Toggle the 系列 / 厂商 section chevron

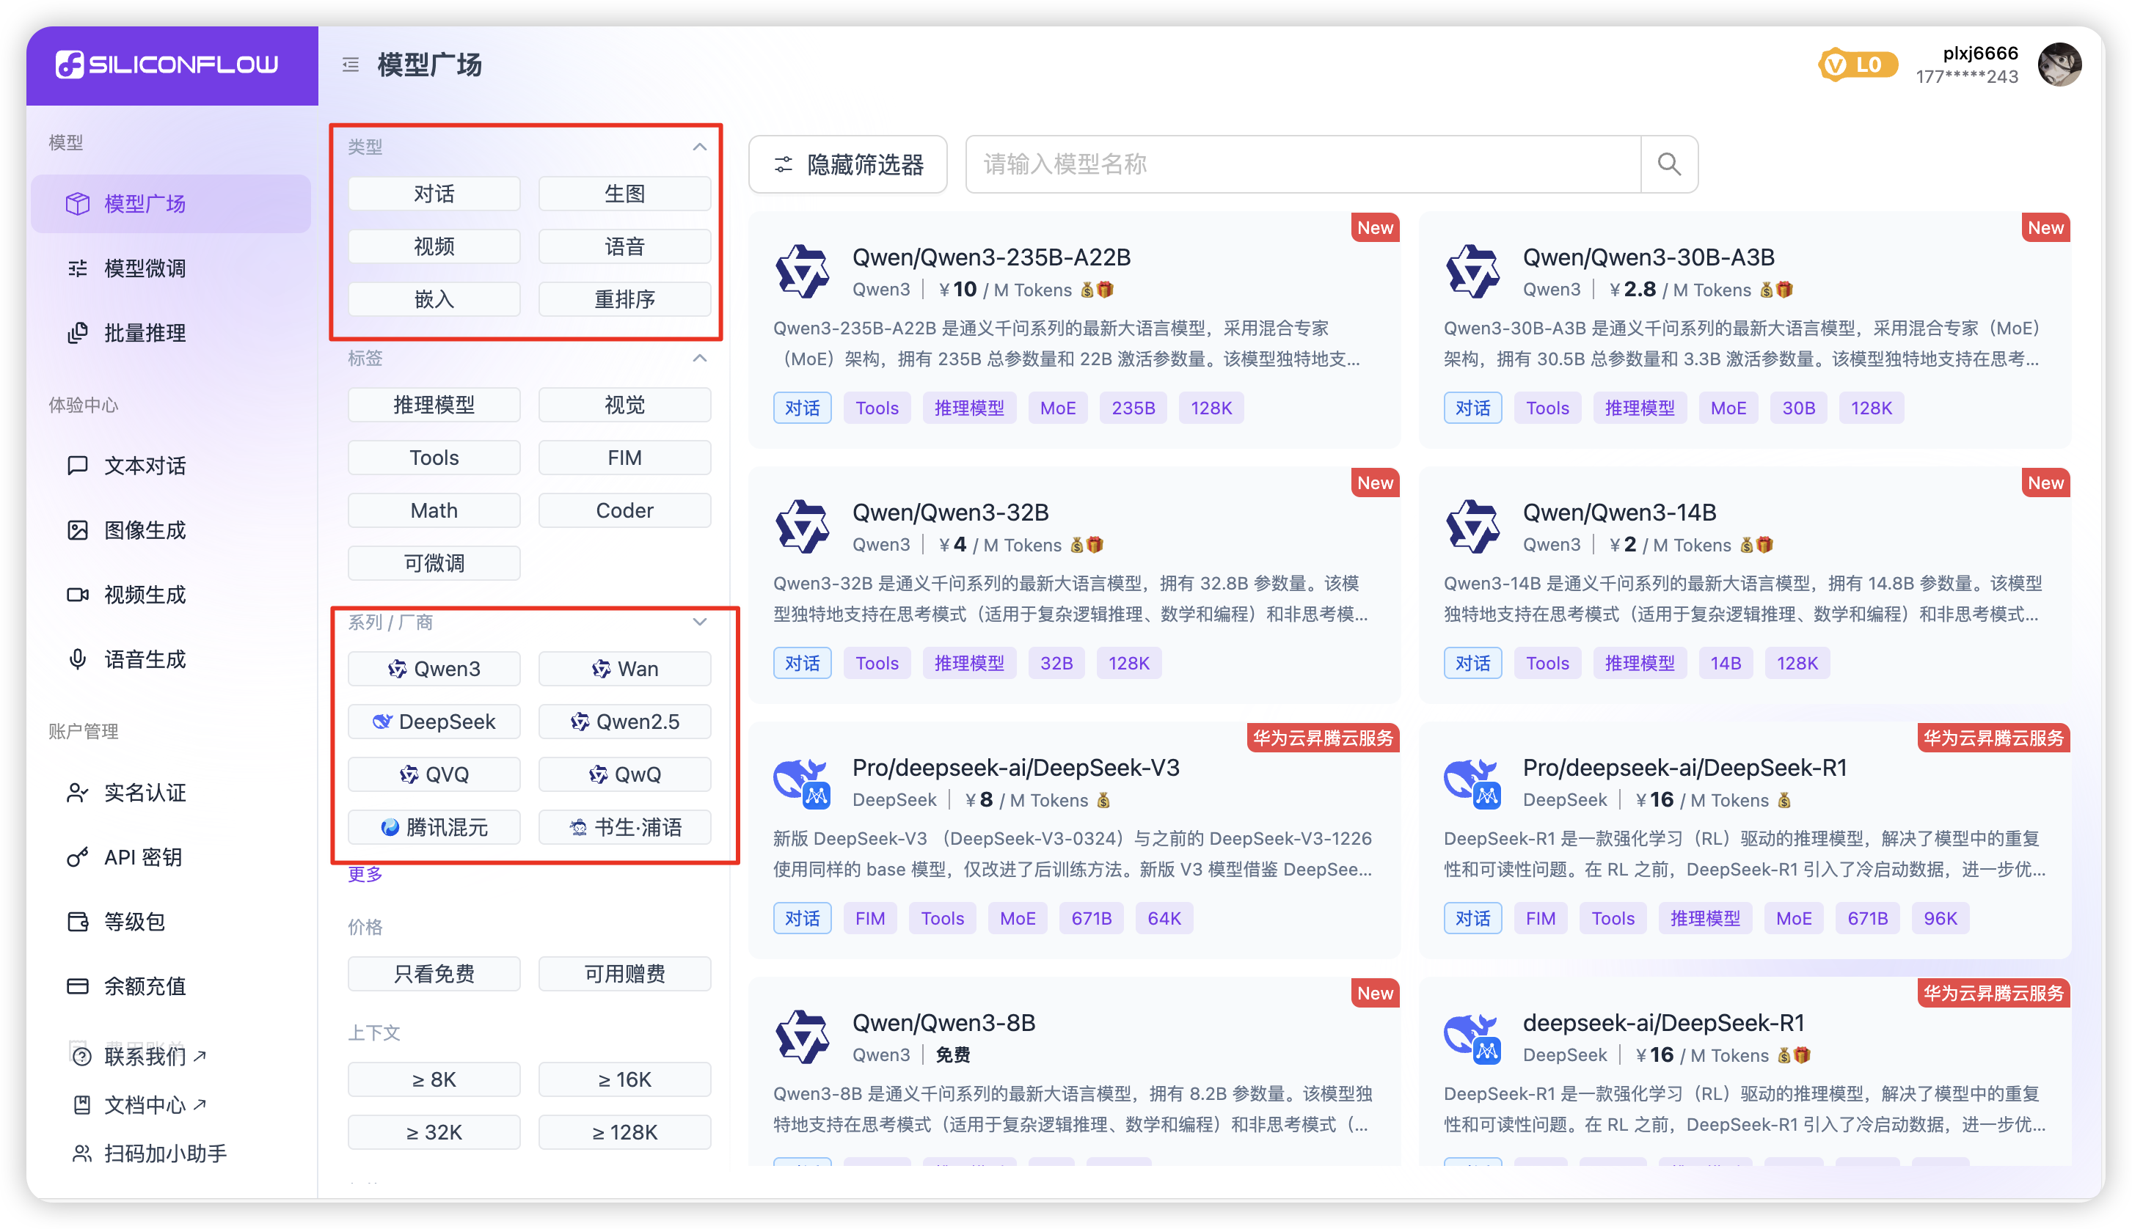coord(700,622)
